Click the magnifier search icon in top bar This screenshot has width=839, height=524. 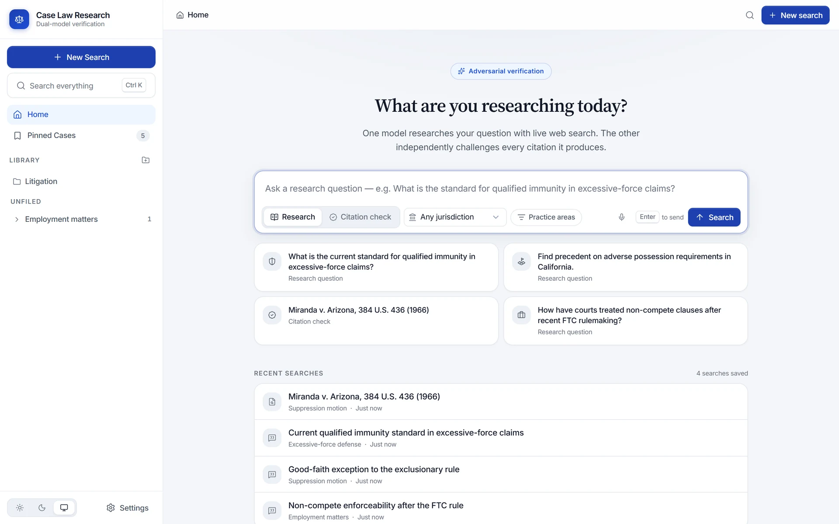749,15
